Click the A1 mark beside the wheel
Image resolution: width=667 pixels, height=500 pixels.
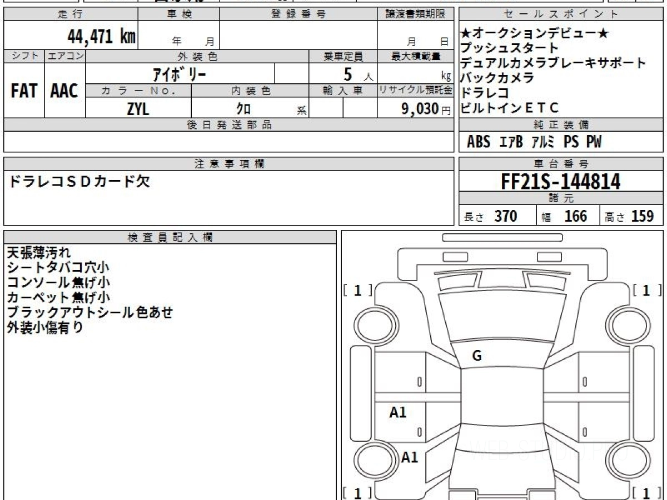pos(409,457)
